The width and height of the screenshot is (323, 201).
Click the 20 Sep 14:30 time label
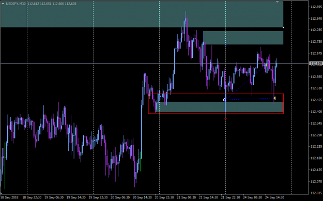(x=142, y=197)
